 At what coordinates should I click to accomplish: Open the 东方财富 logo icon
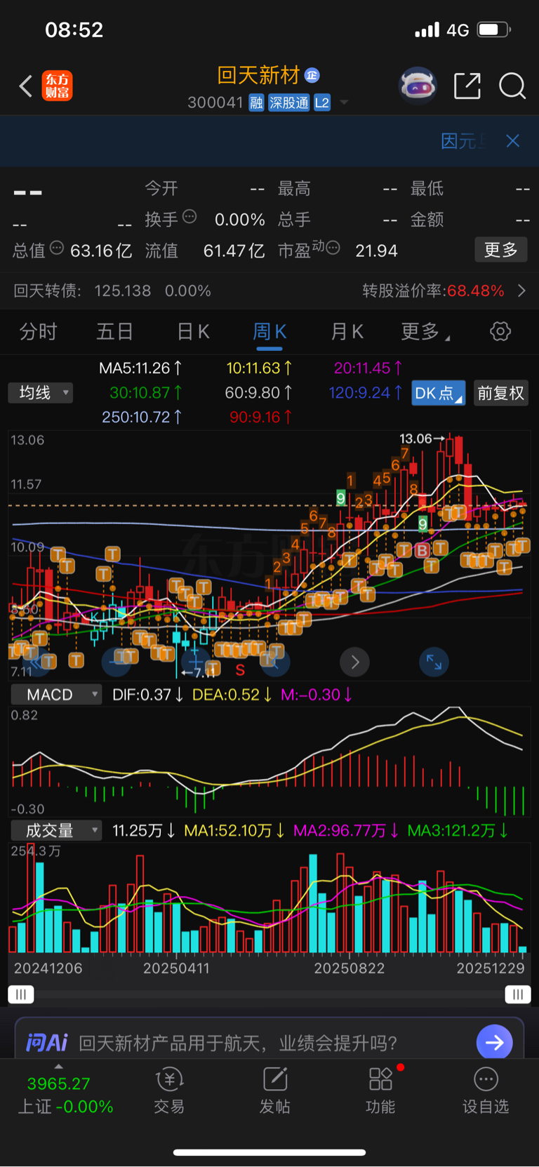[57, 86]
